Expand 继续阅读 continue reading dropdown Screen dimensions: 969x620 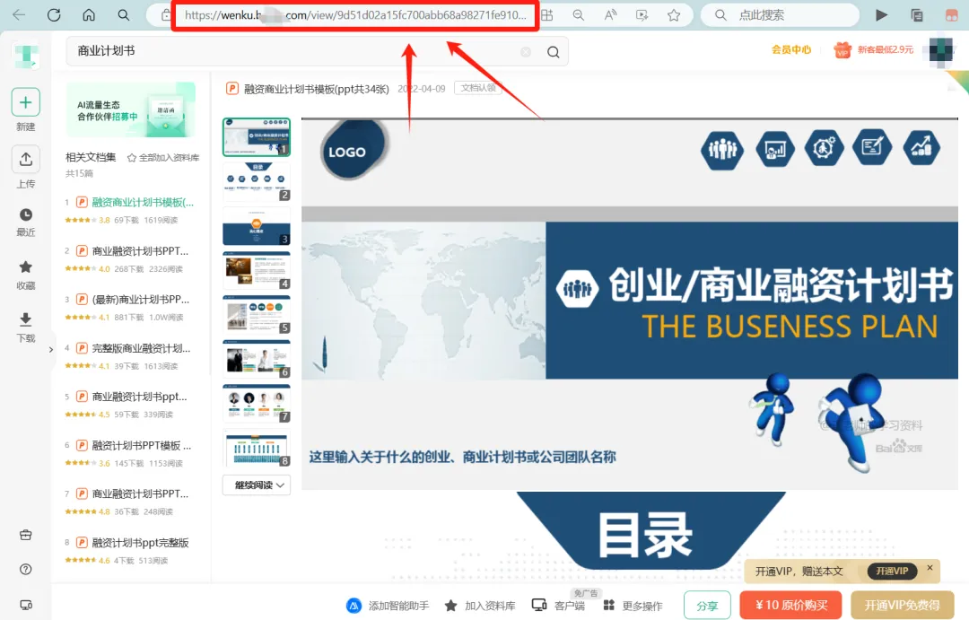pyautogui.click(x=257, y=485)
